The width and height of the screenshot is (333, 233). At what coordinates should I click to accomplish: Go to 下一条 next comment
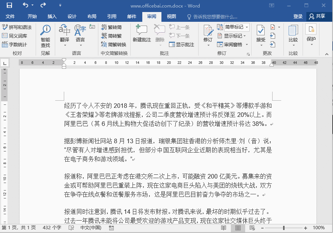click(179, 36)
